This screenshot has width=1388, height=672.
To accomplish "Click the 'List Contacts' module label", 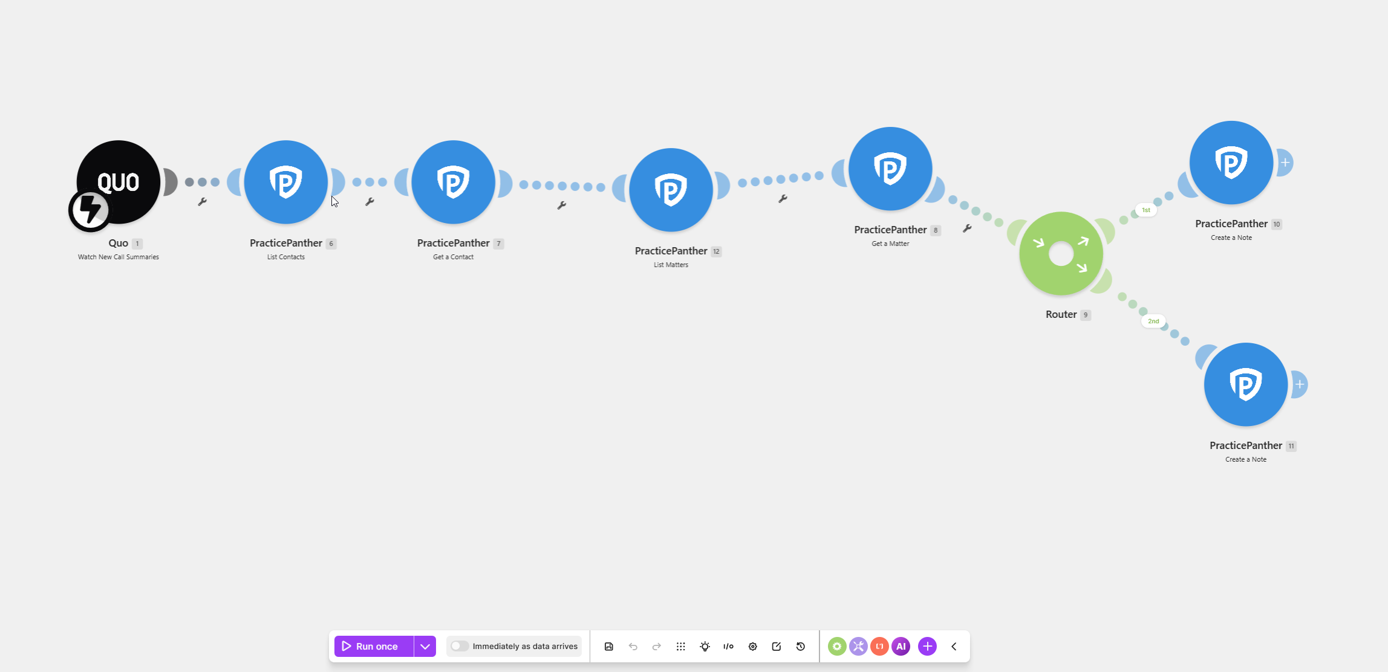I will pyautogui.click(x=286, y=257).
